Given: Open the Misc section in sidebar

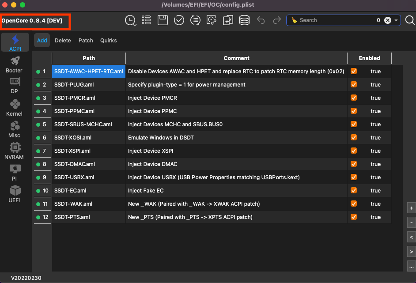Looking at the screenshot, I should [x=14, y=129].
